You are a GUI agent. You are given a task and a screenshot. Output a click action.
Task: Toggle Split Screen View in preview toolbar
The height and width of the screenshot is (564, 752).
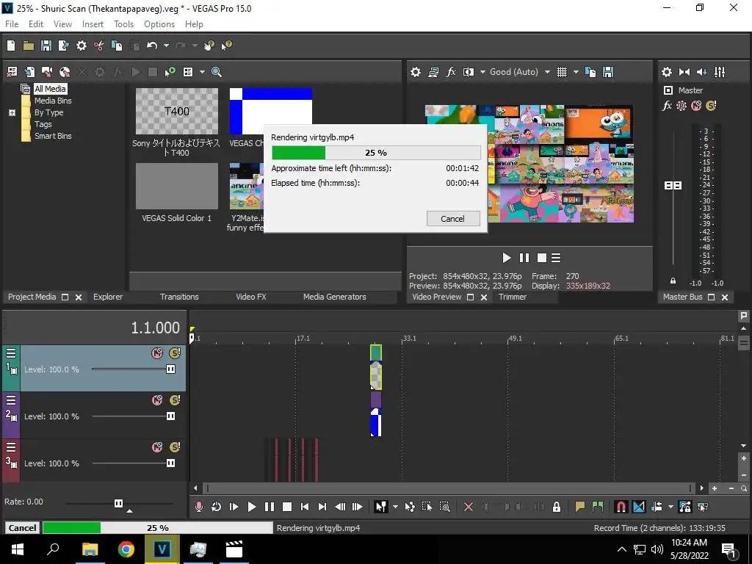click(x=468, y=72)
